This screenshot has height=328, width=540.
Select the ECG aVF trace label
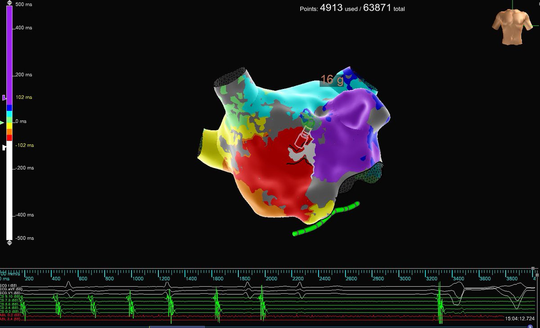11,290
